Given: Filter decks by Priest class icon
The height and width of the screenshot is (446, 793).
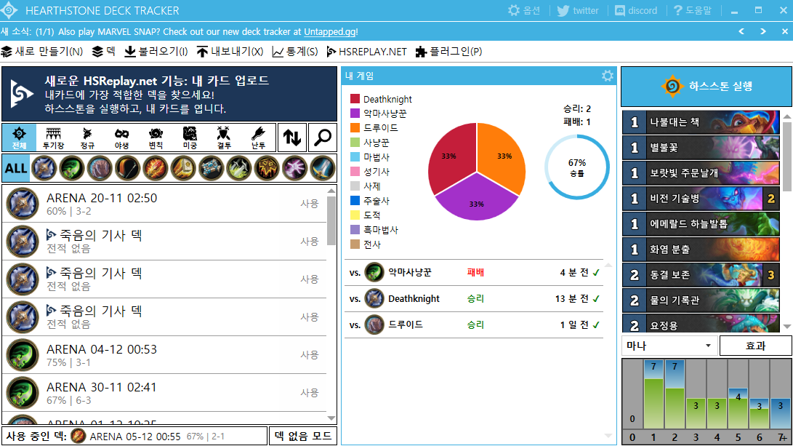Looking at the screenshot, I should tap(211, 168).
